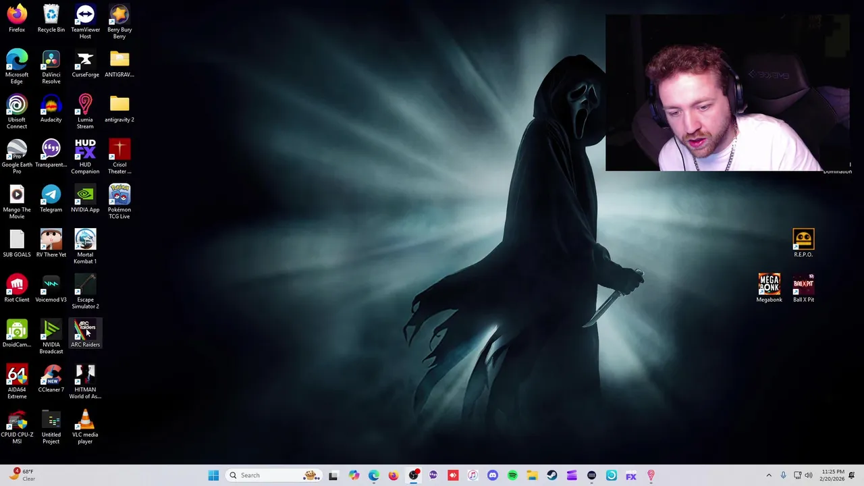Select the R.E.P.O. desktop shortcut
This screenshot has height=486, width=864.
pos(803,244)
